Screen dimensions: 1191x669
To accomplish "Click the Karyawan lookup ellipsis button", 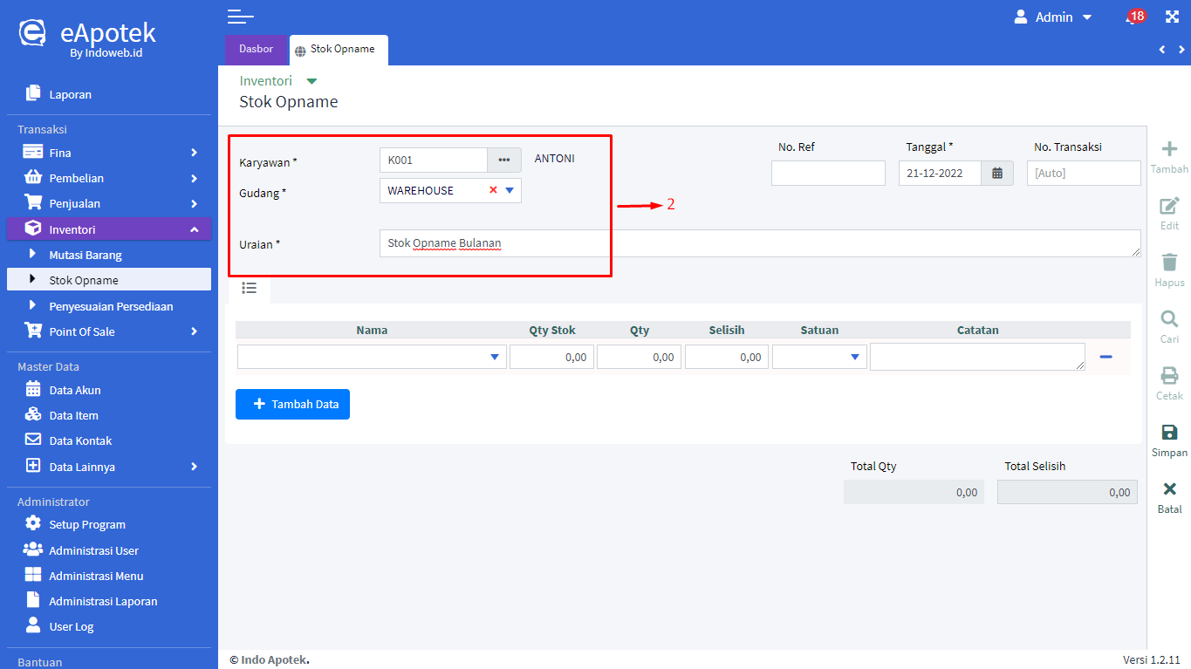I will [503, 160].
